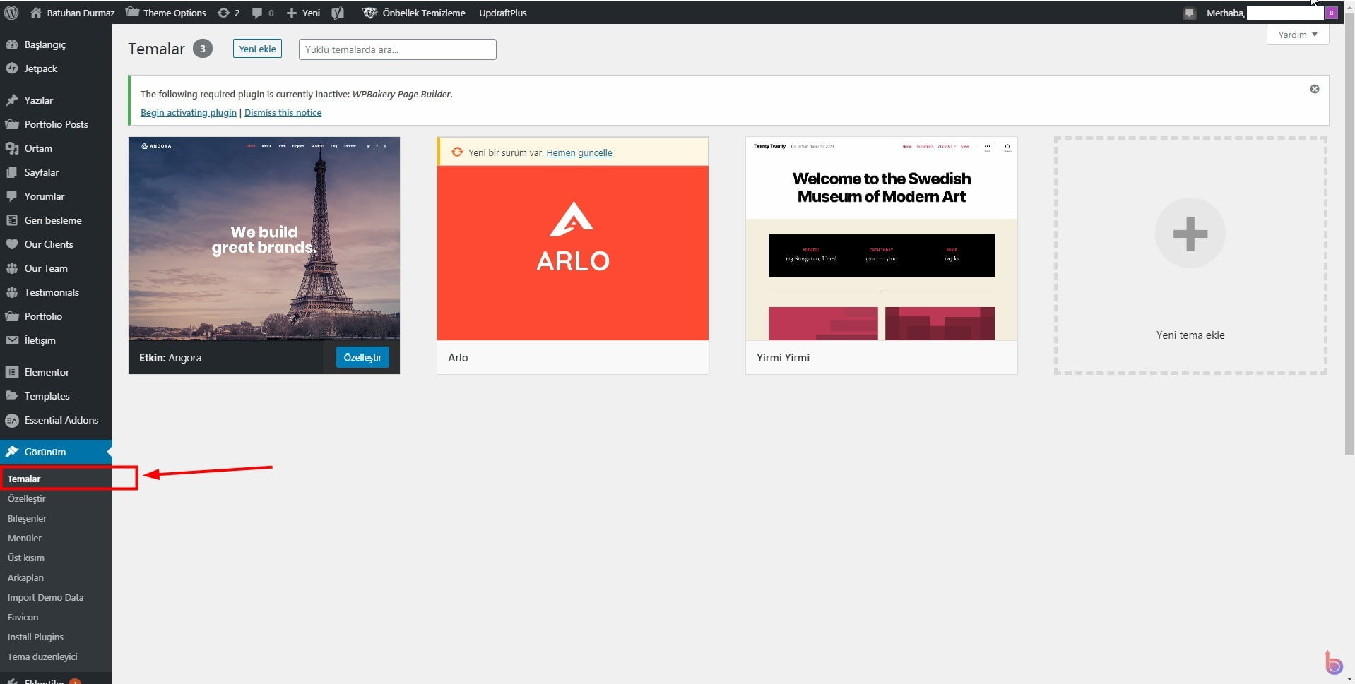
Task: Click the Yeni ekle button
Action: [257, 49]
